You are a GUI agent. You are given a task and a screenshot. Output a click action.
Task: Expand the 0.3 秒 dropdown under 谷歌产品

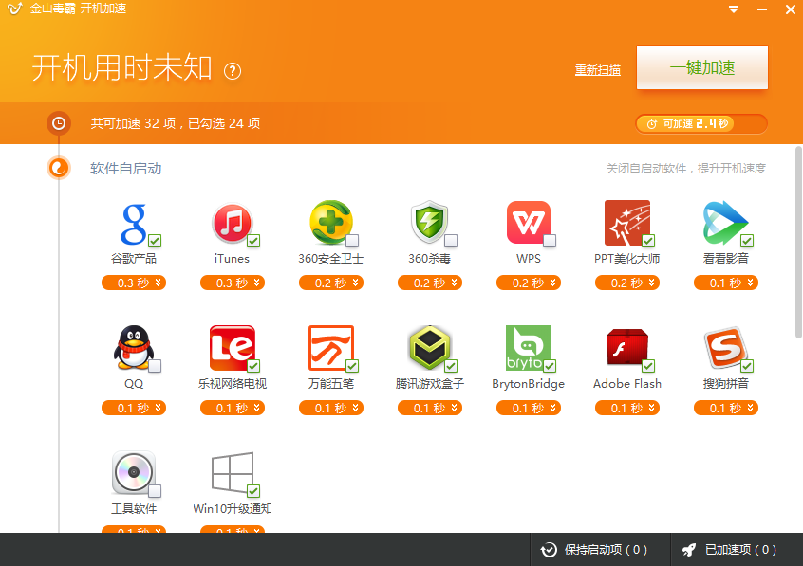134,283
